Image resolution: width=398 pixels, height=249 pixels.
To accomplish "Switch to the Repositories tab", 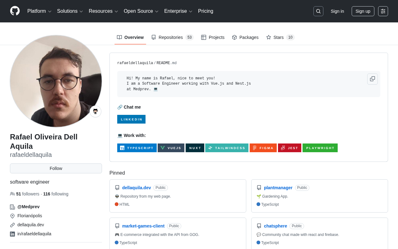I will click(172, 37).
